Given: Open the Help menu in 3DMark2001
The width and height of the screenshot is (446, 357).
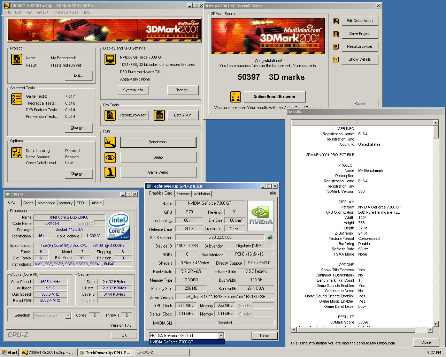Looking at the screenshot, I should point(86,12).
